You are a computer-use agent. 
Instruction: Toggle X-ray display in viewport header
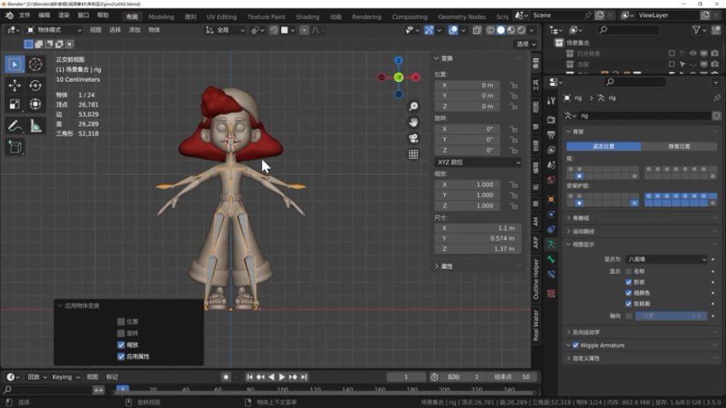pyautogui.click(x=477, y=30)
